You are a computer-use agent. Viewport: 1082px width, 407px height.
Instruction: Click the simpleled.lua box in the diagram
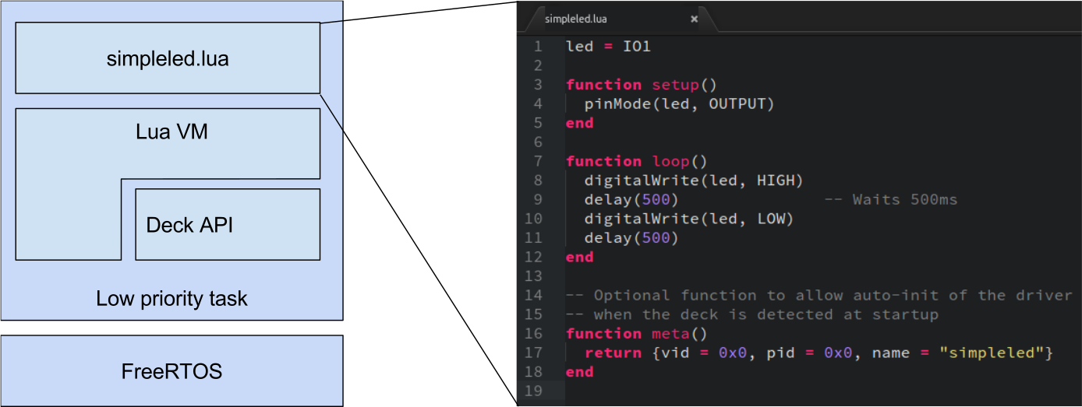(x=168, y=58)
